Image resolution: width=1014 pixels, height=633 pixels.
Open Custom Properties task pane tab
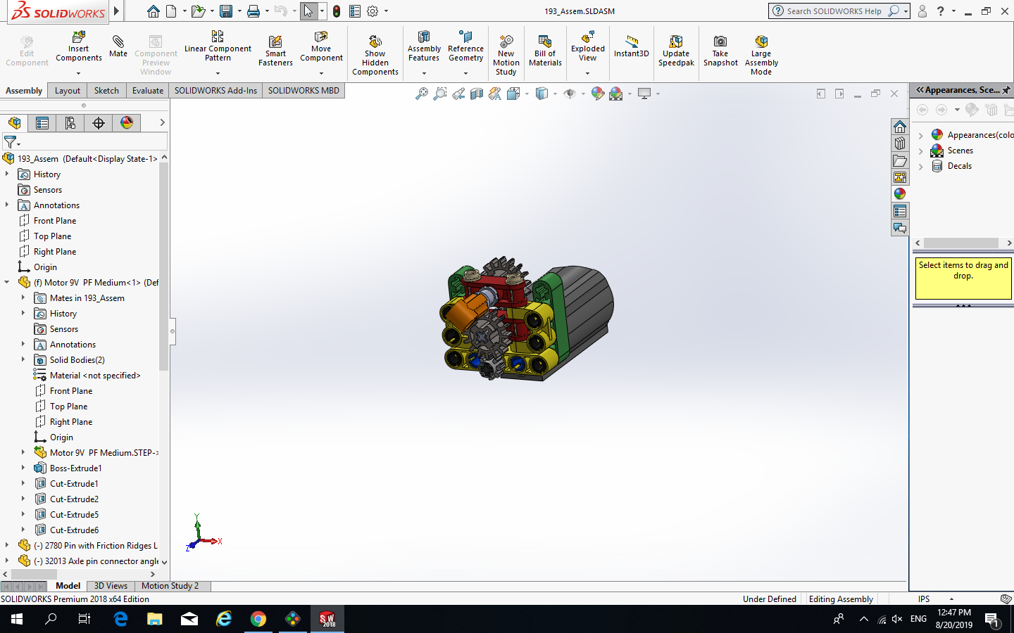tap(900, 211)
